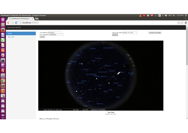Launch LibreOffice Writer from the dock
The height and width of the screenshot is (133, 188).
pos(3,35)
